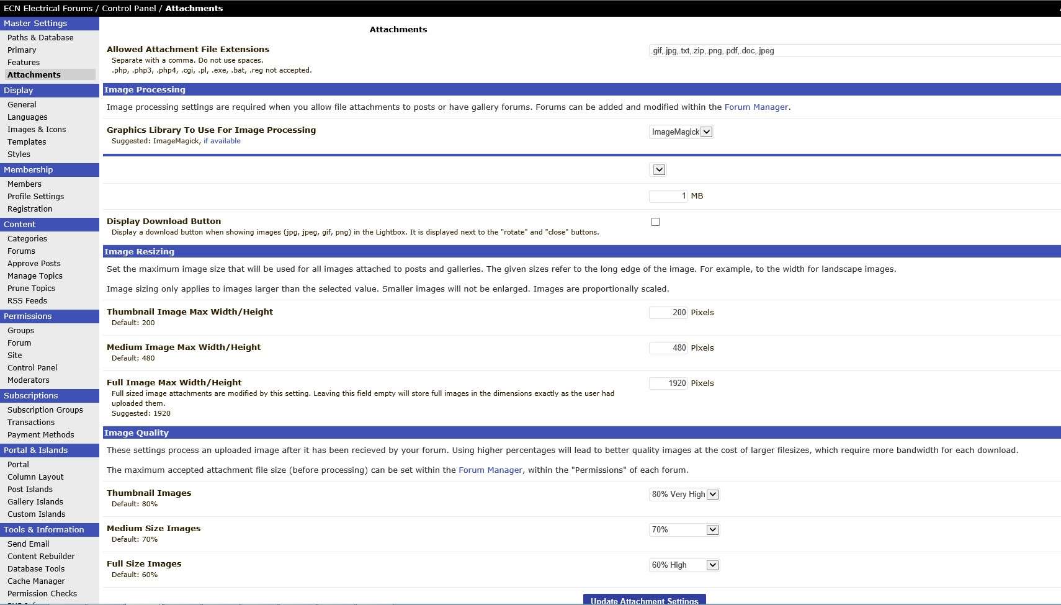Viewport: 1061px width, 605px height.
Task: Open the Profile Settings sidebar item
Action: [x=35, y=196]
